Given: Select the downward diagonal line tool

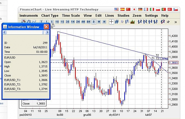Looking at the screenshot, I should [155, 22].
